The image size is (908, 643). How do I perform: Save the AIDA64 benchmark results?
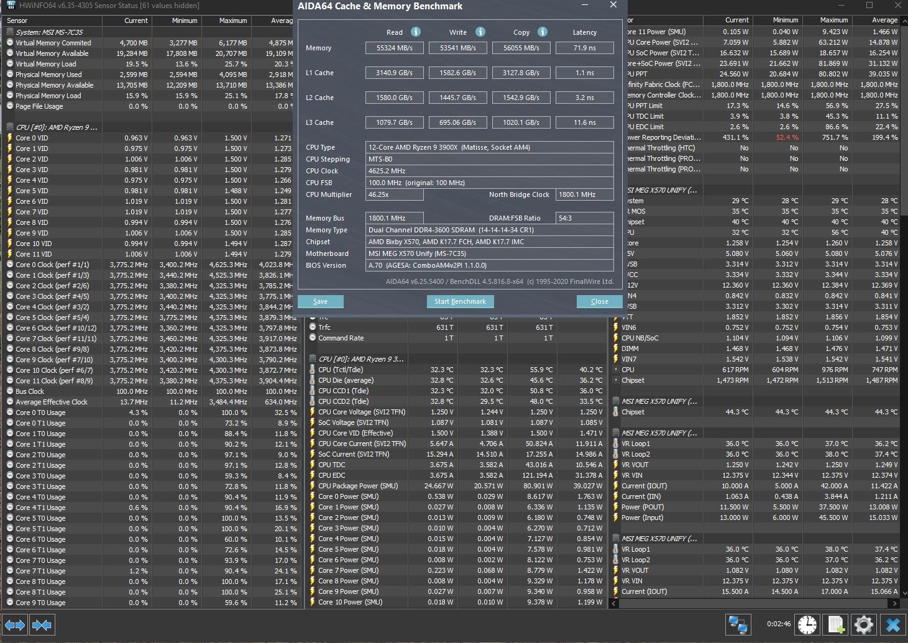click(320, 301)
